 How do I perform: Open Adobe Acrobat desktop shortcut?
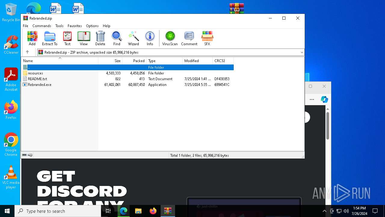[11, 79]
